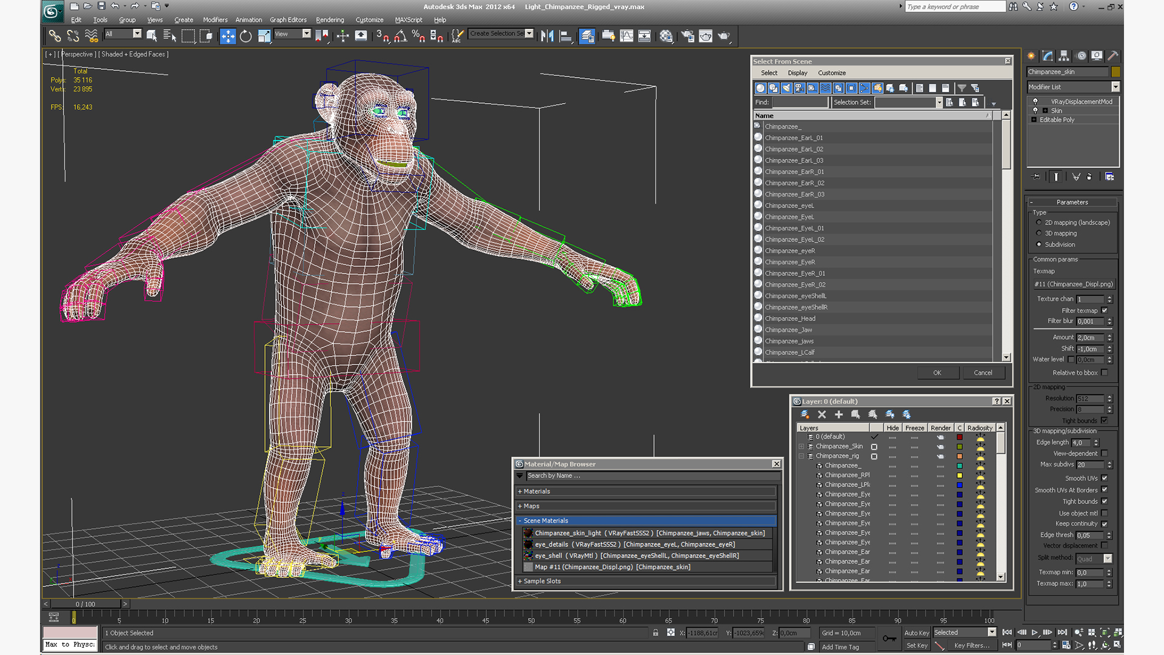The image size is (1164, 655).
Task: Toggle the Keep continuity checkbox
Action: [1105, 524]
